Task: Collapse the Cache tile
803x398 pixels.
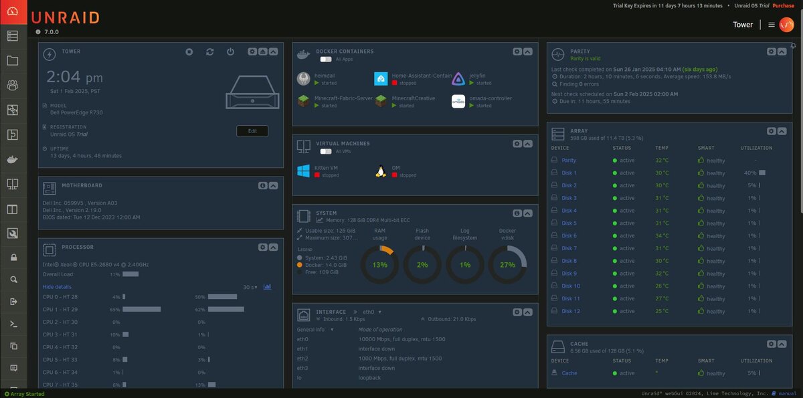Action: [782, 344]
